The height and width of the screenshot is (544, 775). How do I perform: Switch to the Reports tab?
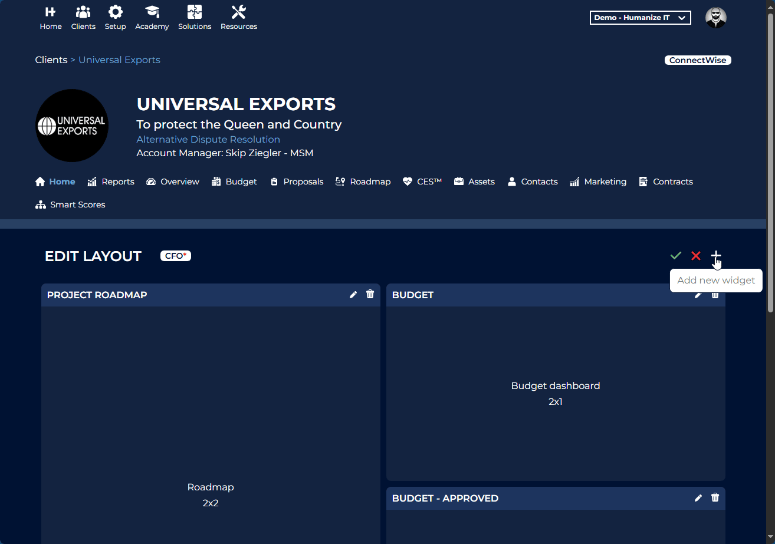111,182
